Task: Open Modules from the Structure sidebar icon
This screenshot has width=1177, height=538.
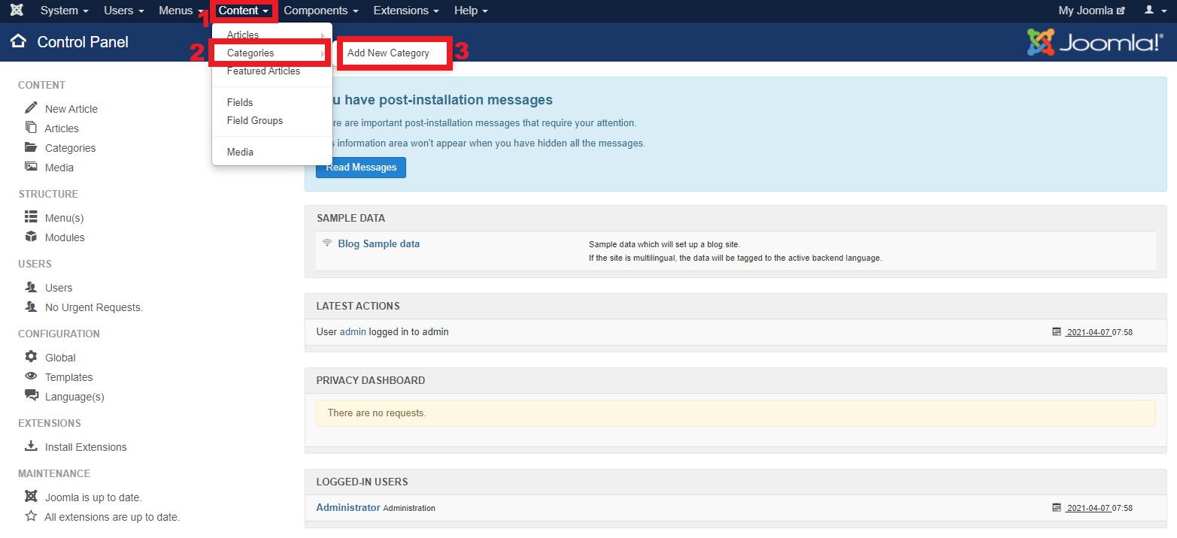Action: (x=29, y=237)
